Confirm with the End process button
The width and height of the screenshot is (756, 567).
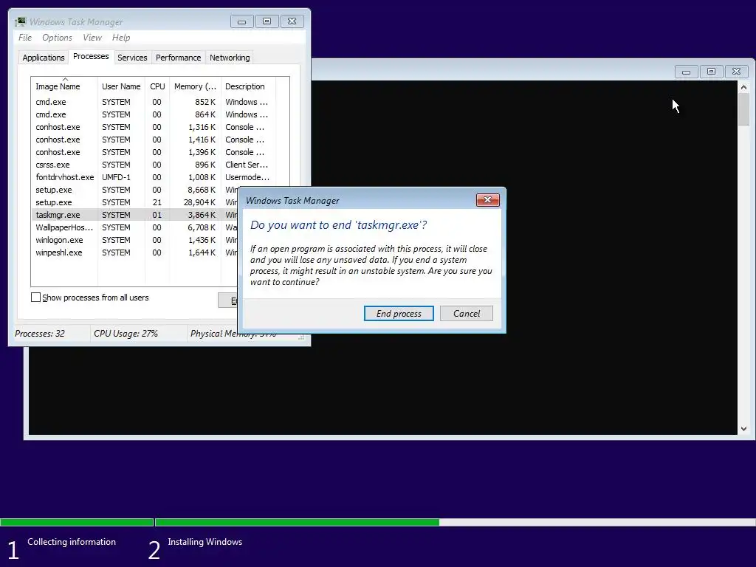pos(399,313)
